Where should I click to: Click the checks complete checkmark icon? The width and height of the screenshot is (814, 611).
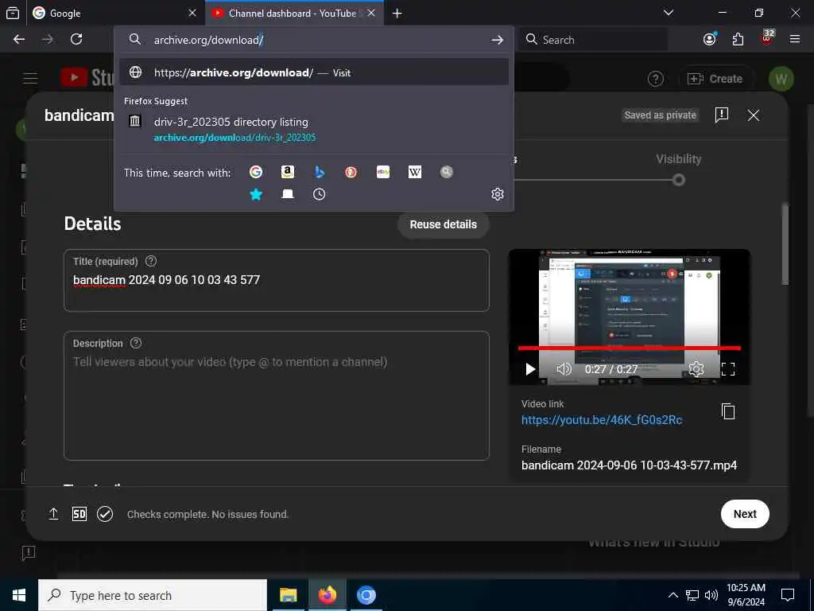point(105,514)
